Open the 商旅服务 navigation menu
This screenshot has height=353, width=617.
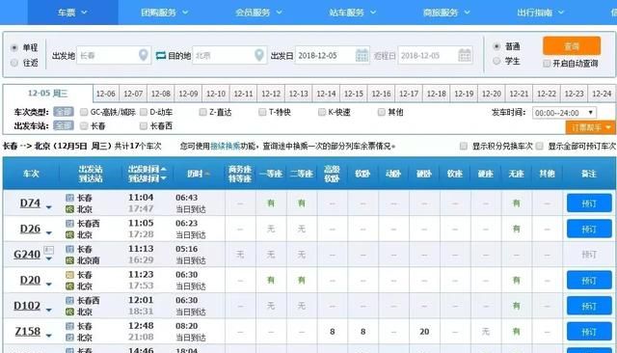(446, 13)
